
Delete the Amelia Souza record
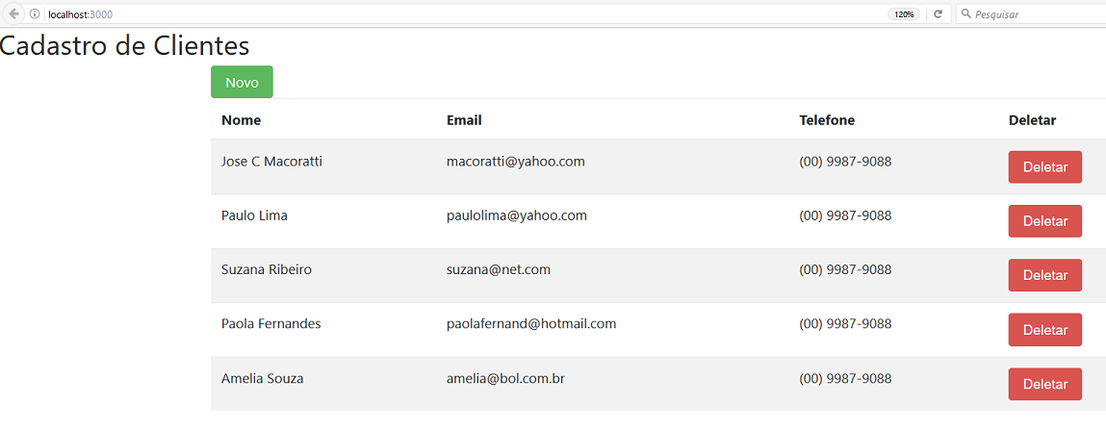pyautogui.click(x=1044, y=384)
